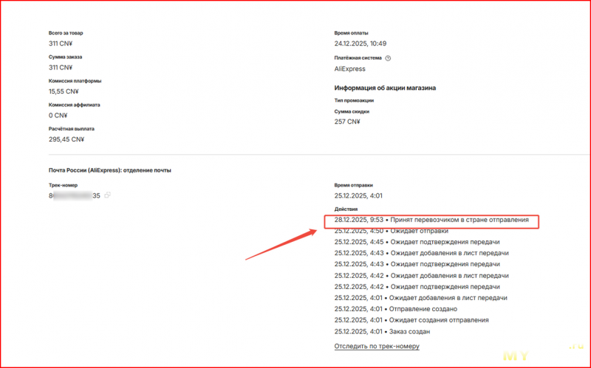Click the AliExpress payment system value

click(x=351, y=68)
